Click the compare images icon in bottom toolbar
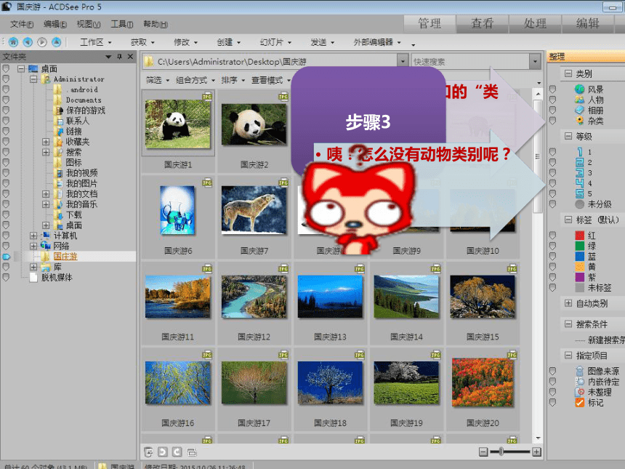Screen dimensions: 625x469 click(x=192, y=452)
